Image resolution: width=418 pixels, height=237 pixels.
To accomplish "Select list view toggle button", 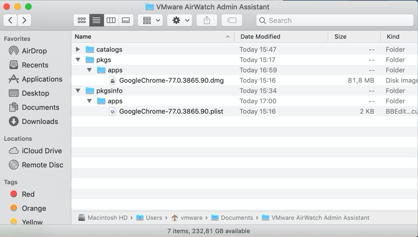I will pyautogui.click(x=96, y=20).
